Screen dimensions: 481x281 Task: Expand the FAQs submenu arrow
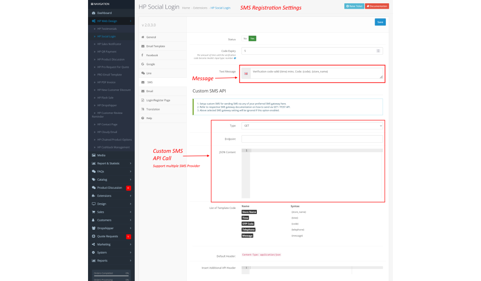(130, 171)
